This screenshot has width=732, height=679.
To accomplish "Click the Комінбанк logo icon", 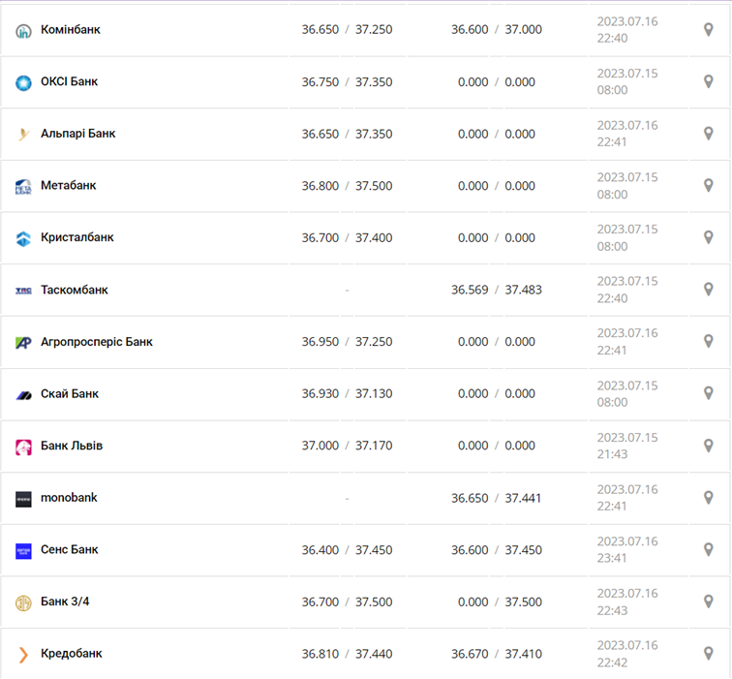I will coord(23,31).
